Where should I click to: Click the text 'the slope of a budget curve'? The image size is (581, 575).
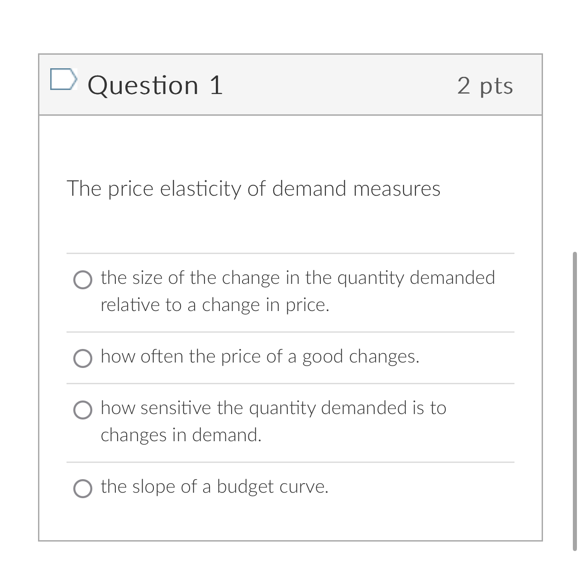coord(214,487)
